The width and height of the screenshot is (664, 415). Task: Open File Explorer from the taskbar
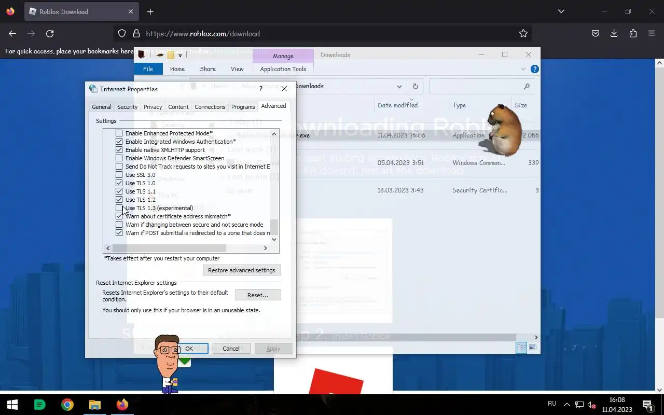95,405
